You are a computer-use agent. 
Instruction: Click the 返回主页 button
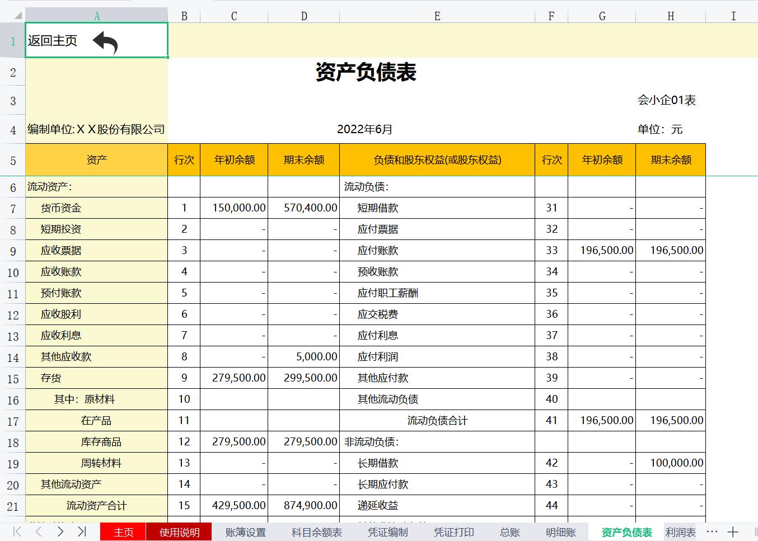(53, 40)
